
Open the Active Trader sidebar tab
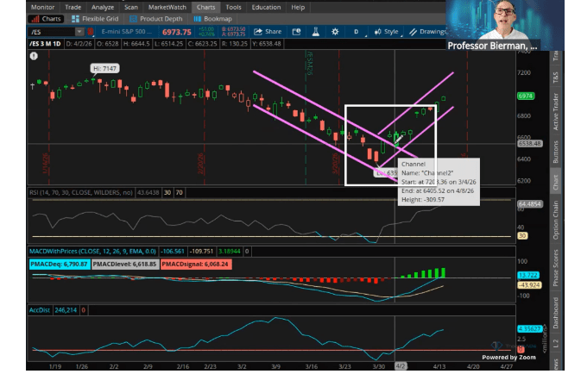(555, 111)
